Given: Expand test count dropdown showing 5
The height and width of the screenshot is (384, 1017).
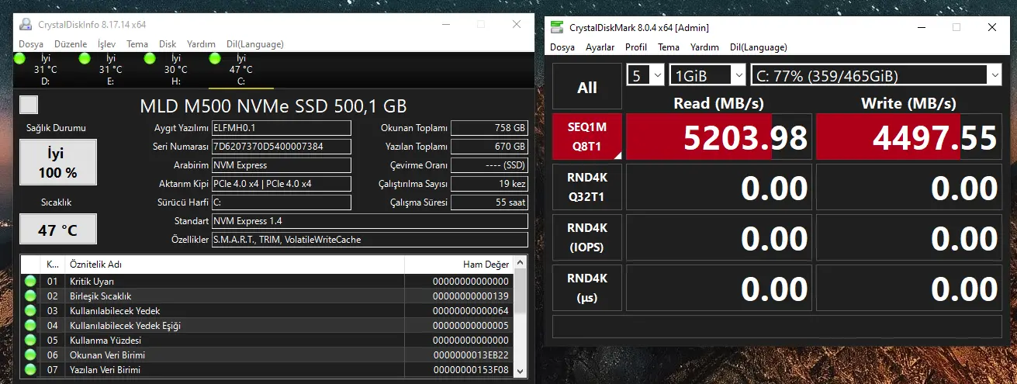Looking at the screenshot, I should click(x=645, y=75).
